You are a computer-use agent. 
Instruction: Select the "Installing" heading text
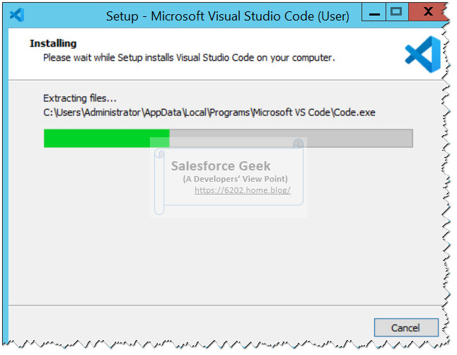pos(53,43)
